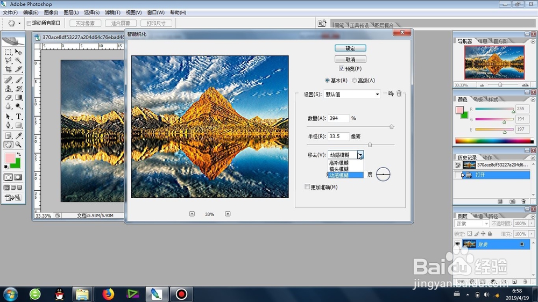Select the Move tool
This screenshot has height=302, width=538.
point(18,52)
